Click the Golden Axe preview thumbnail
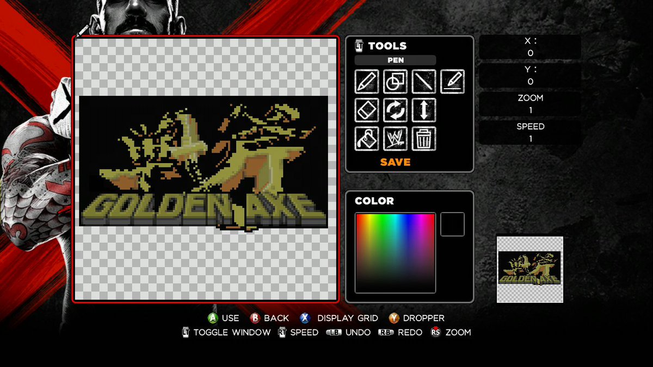This screenshot has height=367, width=653. pos(530,269)
